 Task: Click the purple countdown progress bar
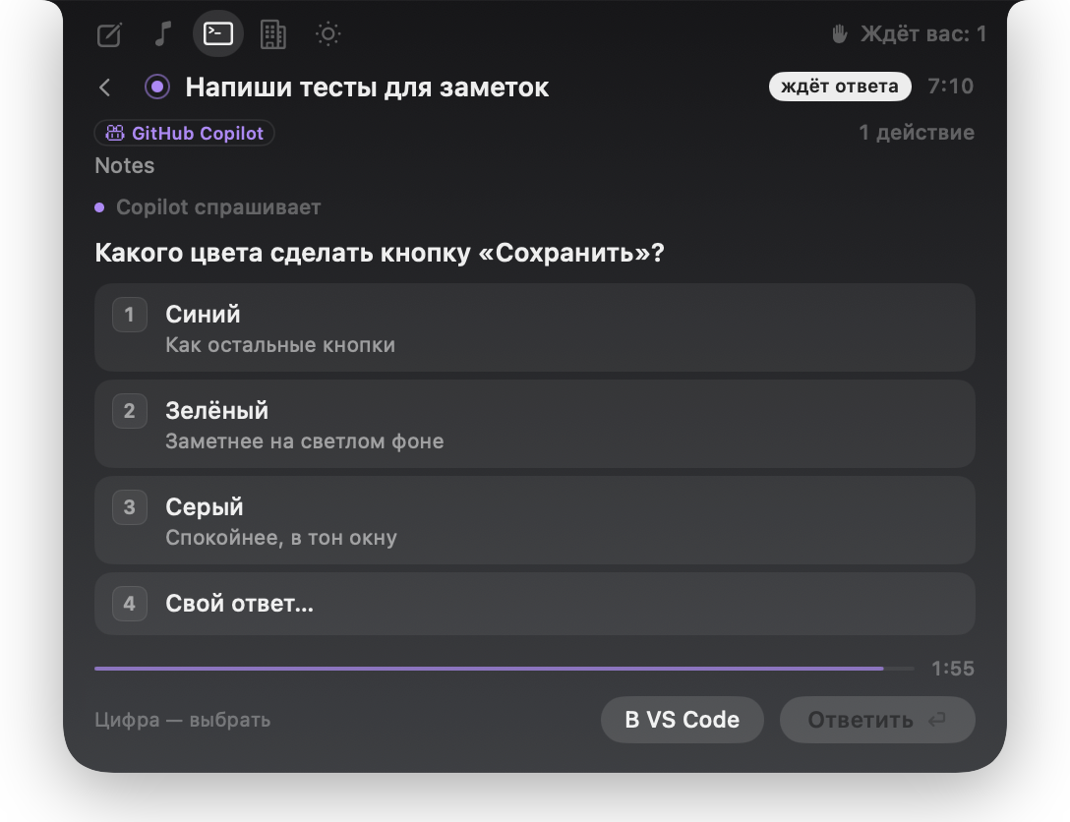505,669
